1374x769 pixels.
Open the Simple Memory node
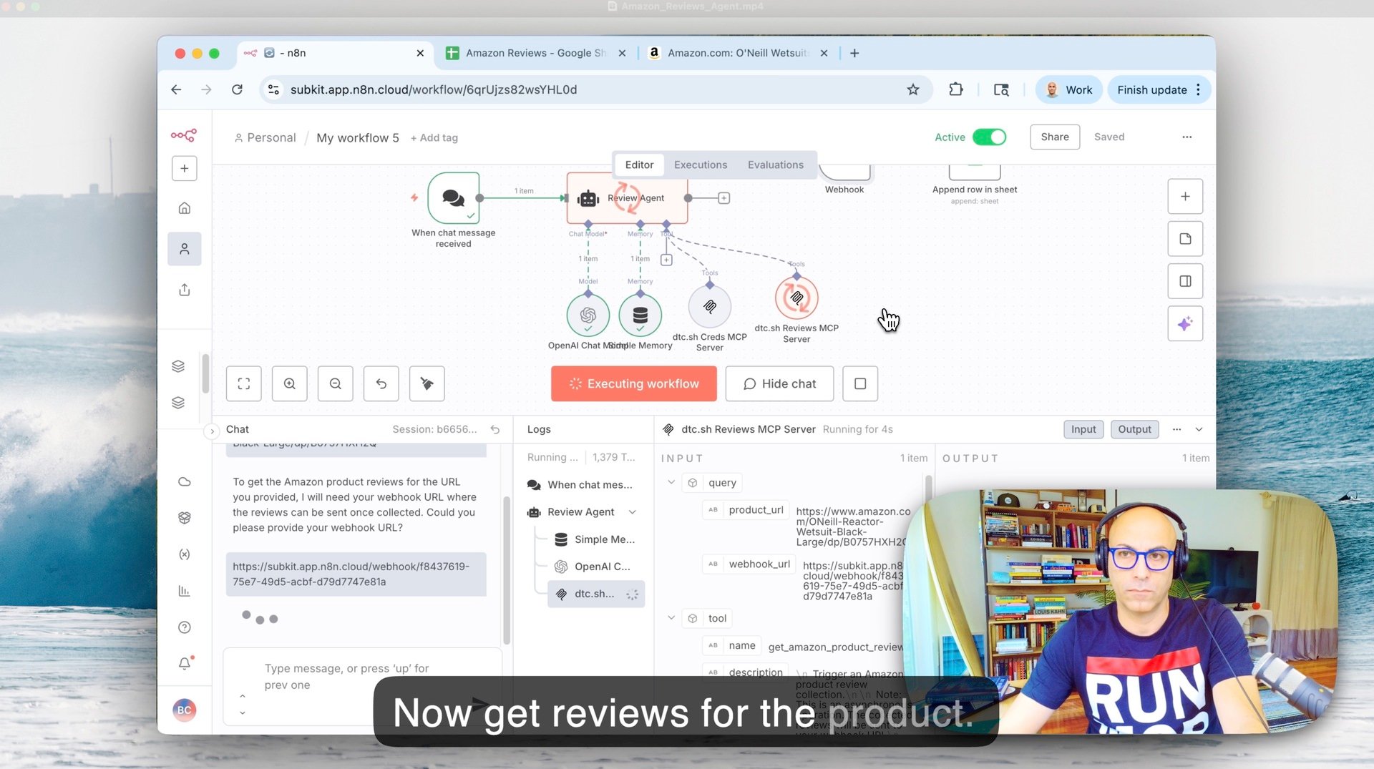(x=640, y=315)
